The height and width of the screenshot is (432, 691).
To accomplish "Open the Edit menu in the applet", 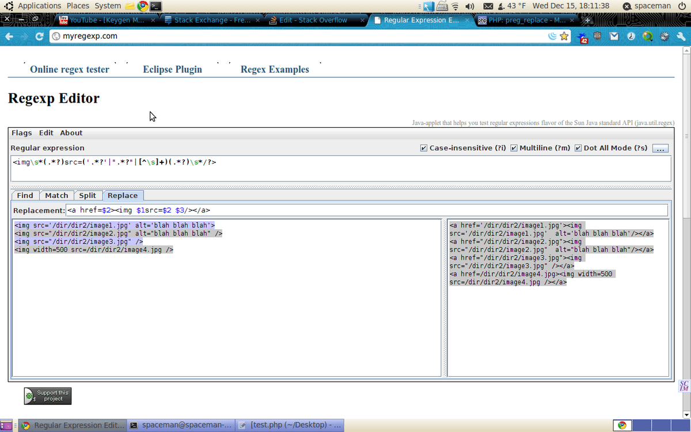I will coord(46,133).
